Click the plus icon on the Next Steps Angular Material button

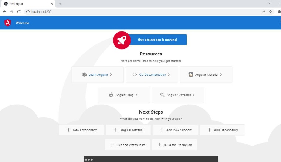(x=116, y=130)
